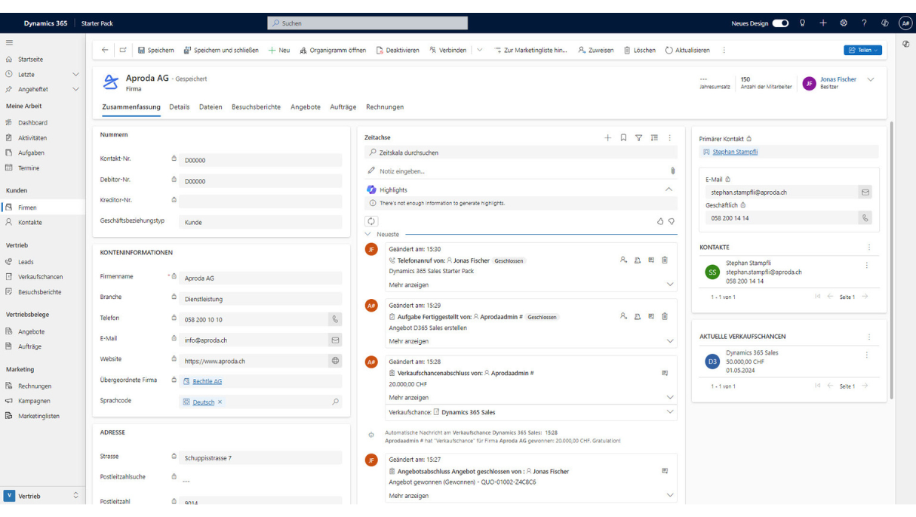Click the Sprachcode search lookup icon
Image resolution: width=916 pixels, height=517 pixels.
coord(336,402)
